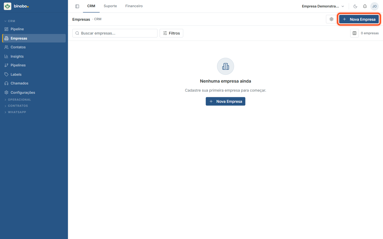Image resolution: width=383 pixels, height=239 pixels.
Task: Toggle dark mode moon icon
Action: pyautogui.click(x=355, y=6)
